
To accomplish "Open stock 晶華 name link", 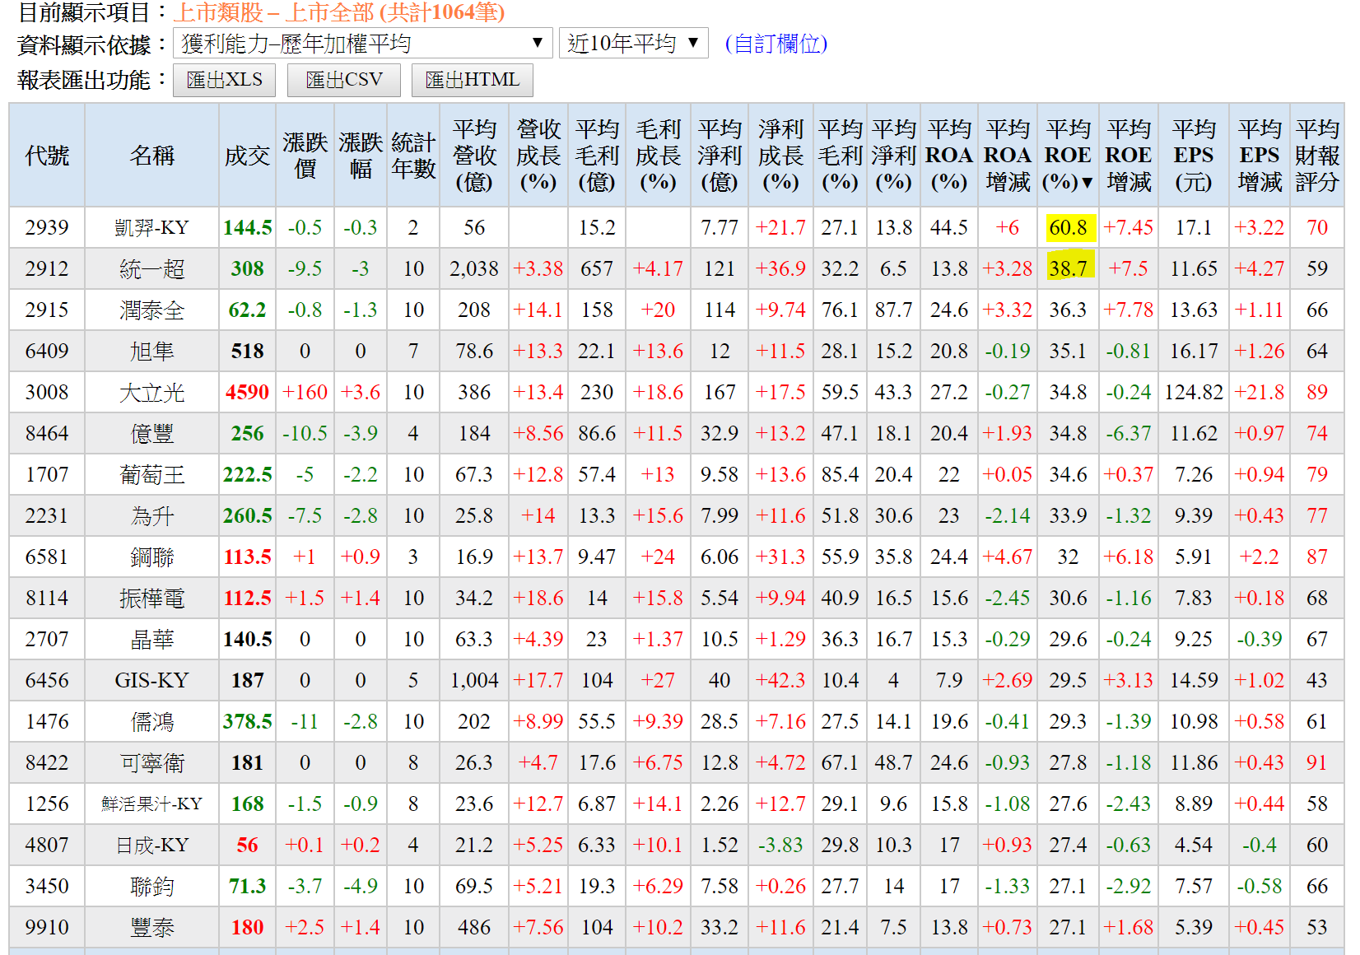I will [152, 639].
